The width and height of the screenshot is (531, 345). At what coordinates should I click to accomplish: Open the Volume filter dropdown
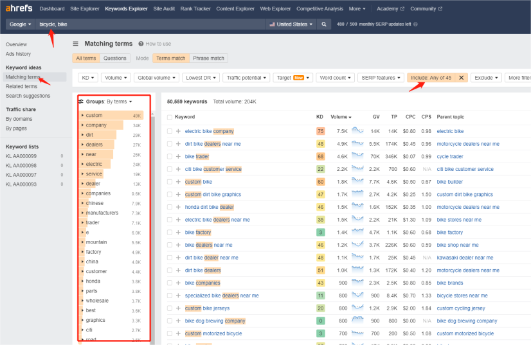[x=116, y=78]
